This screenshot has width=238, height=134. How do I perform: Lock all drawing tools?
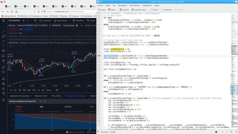coord(3,89)
